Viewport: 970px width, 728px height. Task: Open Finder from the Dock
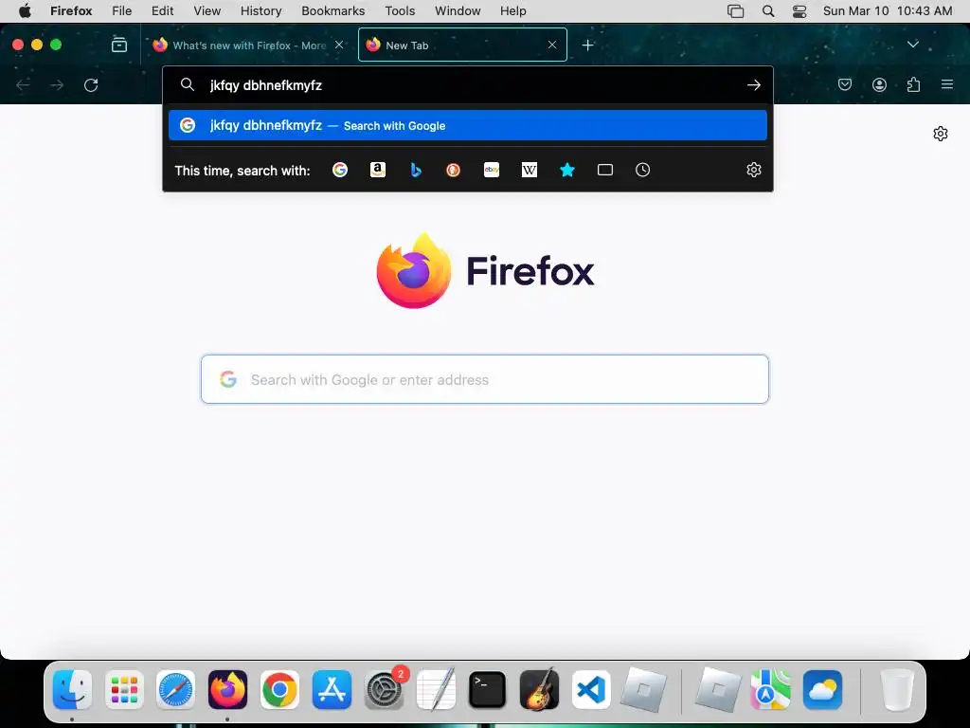tap(72, 690)
